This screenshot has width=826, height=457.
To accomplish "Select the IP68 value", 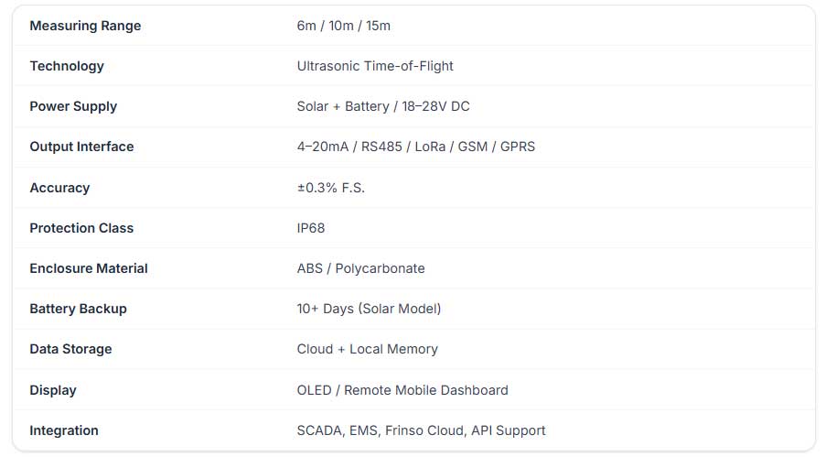I will [311, 228].
